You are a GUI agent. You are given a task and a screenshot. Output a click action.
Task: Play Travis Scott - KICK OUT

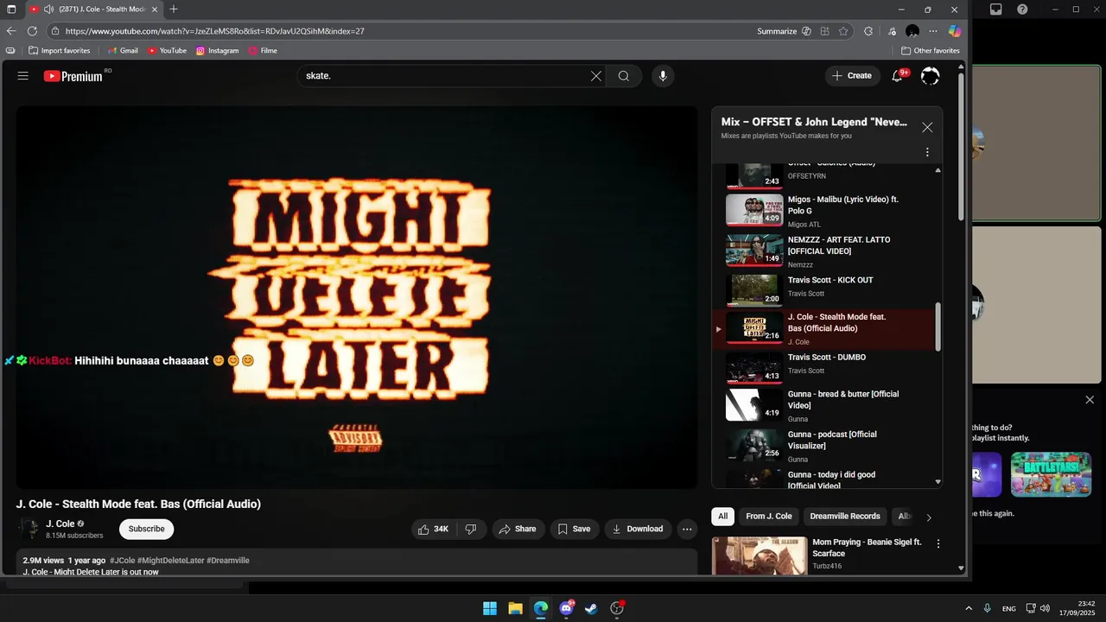click(x=828, y=289)
